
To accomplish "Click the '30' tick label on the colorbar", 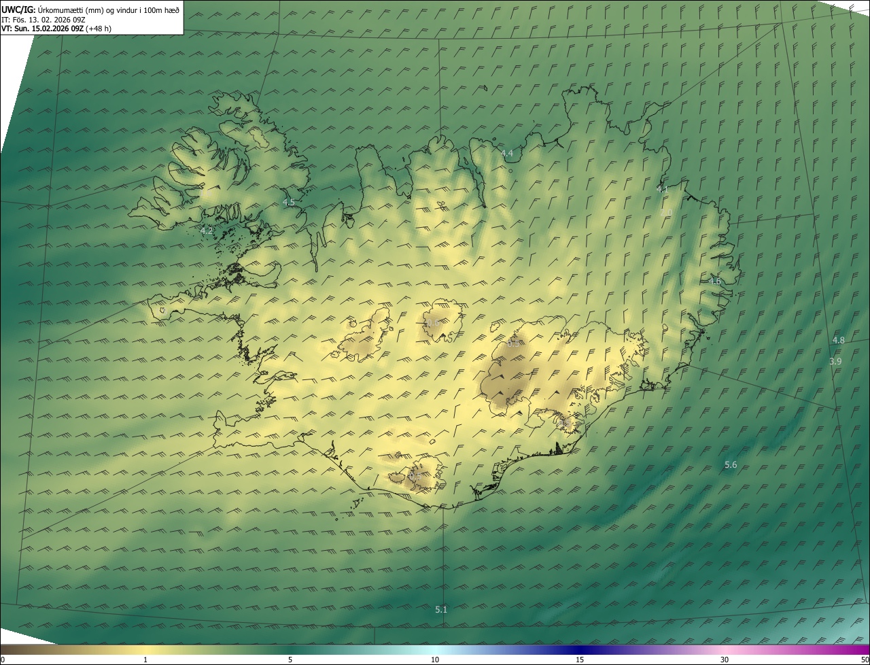I will click(x=725, y=660).
